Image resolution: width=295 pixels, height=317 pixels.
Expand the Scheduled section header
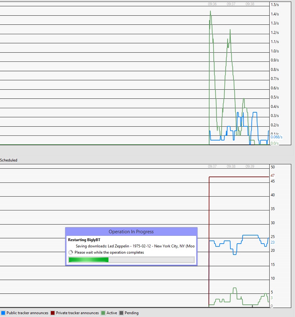8,160
